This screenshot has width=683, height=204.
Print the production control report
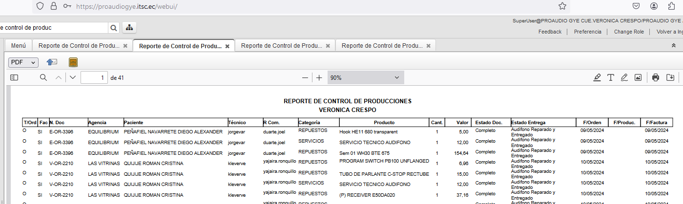click(656, 77)
